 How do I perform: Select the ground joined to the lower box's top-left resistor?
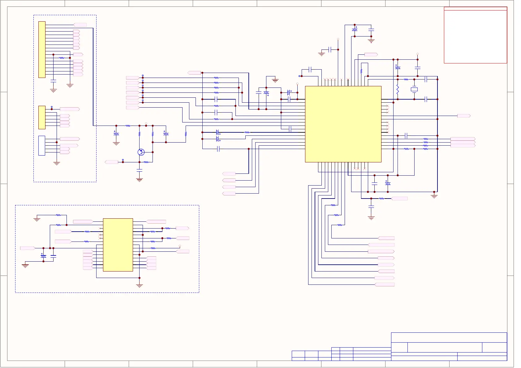(x=37, y=220)
